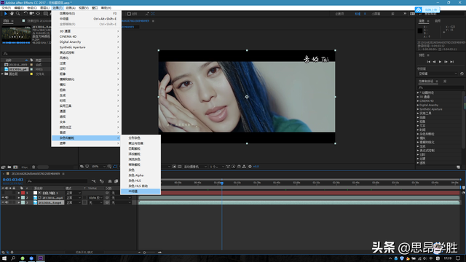Click the timeline layer search field
The height and width of the screenshot is (262, 466).
tap(57, 181)
